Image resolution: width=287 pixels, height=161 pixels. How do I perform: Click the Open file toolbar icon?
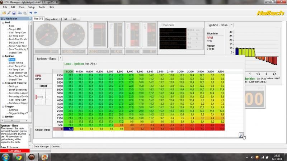point(4,13)
